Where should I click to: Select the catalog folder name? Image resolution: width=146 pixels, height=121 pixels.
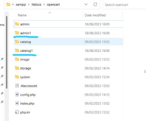(26, 42)
